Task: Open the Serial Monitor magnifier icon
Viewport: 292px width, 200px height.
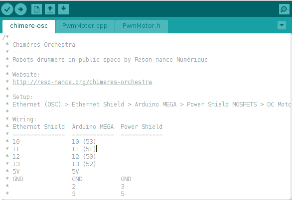Action: [x=284, y=9]
